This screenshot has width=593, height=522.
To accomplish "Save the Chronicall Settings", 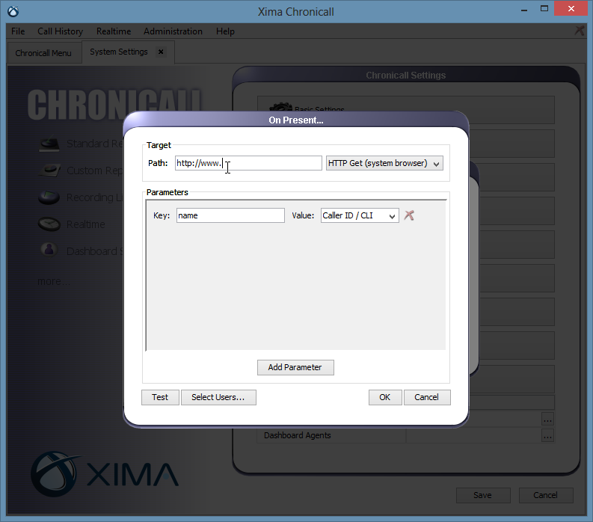I will (483, 495).
